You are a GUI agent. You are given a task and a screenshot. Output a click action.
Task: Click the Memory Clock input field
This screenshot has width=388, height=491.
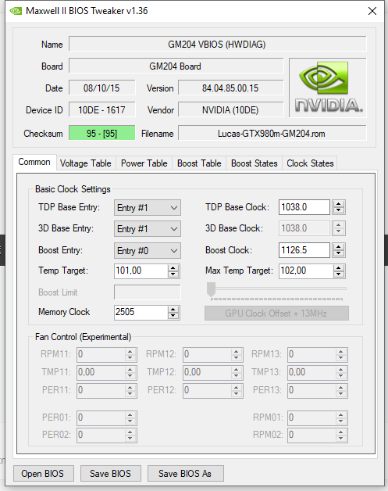(141, 312)
